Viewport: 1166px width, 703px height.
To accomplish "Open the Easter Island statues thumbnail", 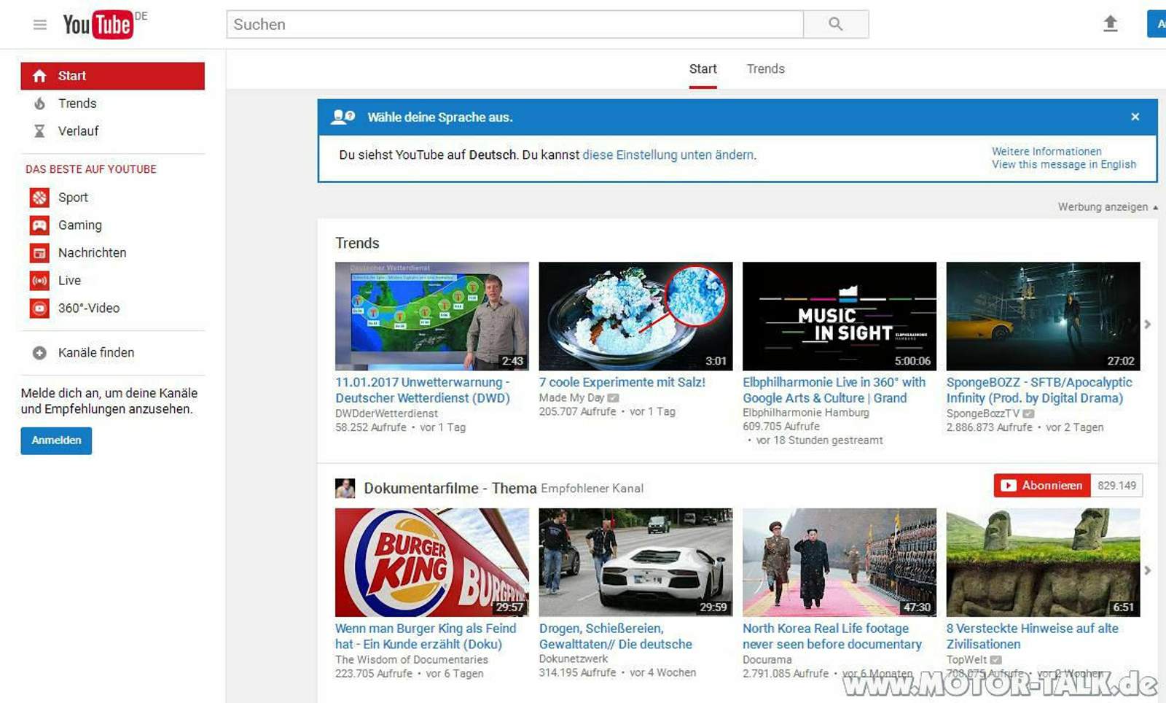I will (1043, 562).
